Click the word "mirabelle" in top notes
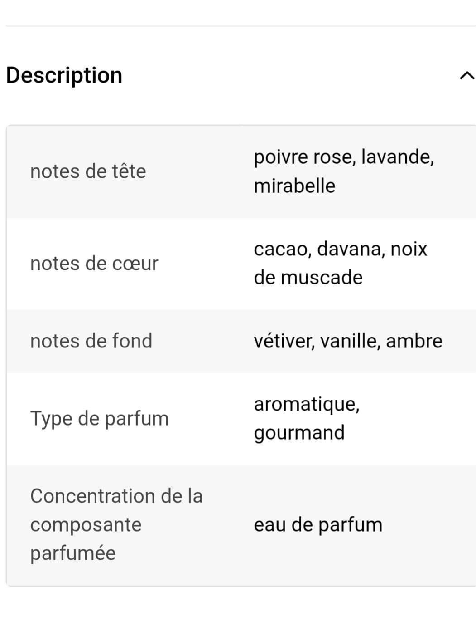This screenshot has height=641, width=476. pos(294,186)
